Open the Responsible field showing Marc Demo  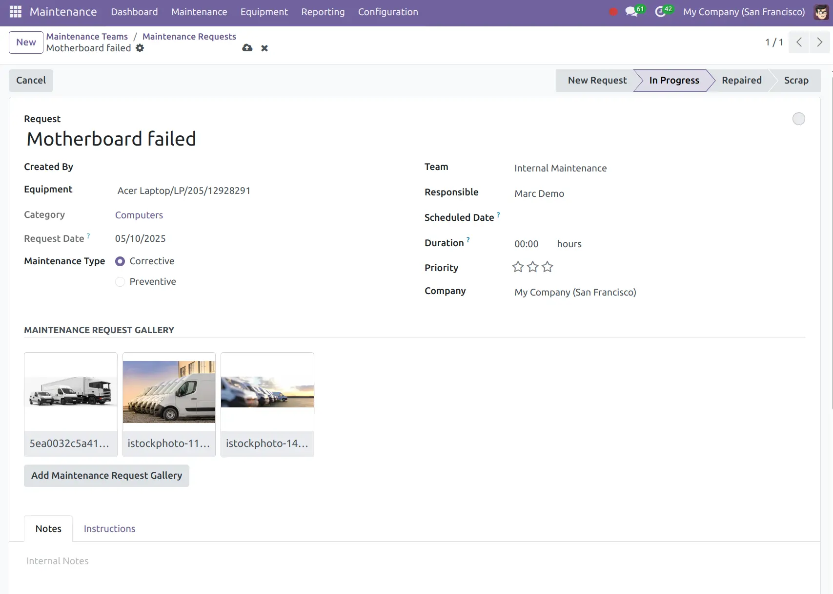tap(659, 193)
